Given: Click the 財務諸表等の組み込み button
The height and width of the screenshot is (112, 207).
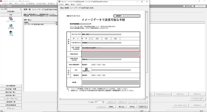Looking at the screenshot, I should point(163,94).
